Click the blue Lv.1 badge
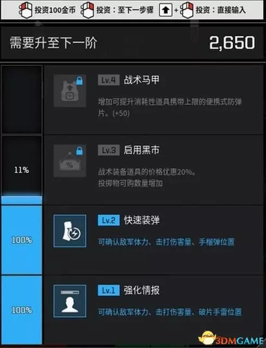This screenshot has width=266, height=348. click(109, 290)
